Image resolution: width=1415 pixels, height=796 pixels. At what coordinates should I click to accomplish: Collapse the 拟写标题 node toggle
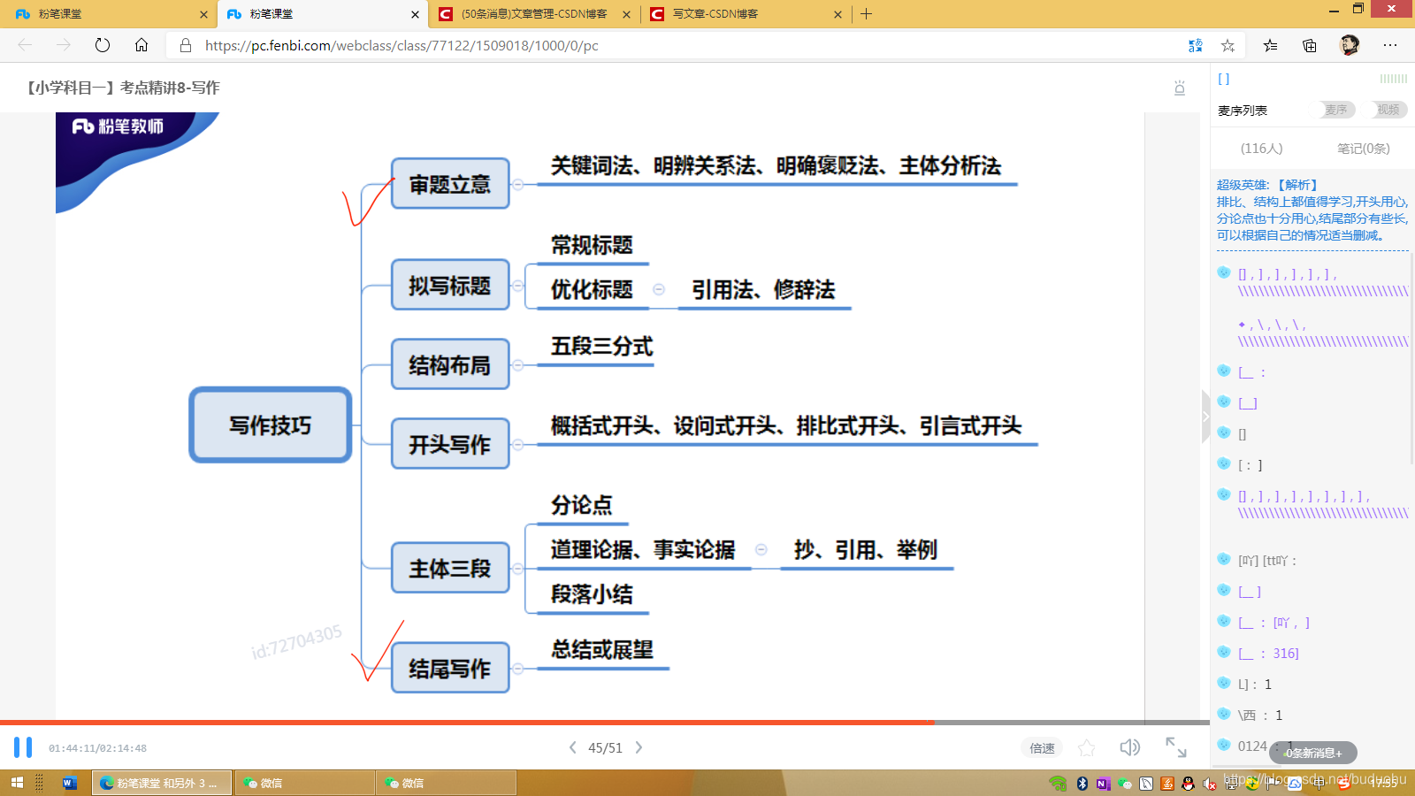click(518, 286)
